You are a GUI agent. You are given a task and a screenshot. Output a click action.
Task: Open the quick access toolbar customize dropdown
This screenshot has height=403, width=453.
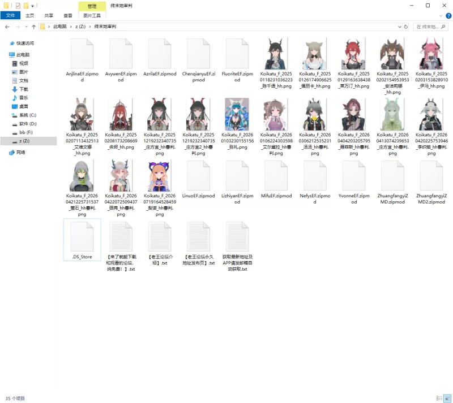pyautogui.click(x=33, y=6)
